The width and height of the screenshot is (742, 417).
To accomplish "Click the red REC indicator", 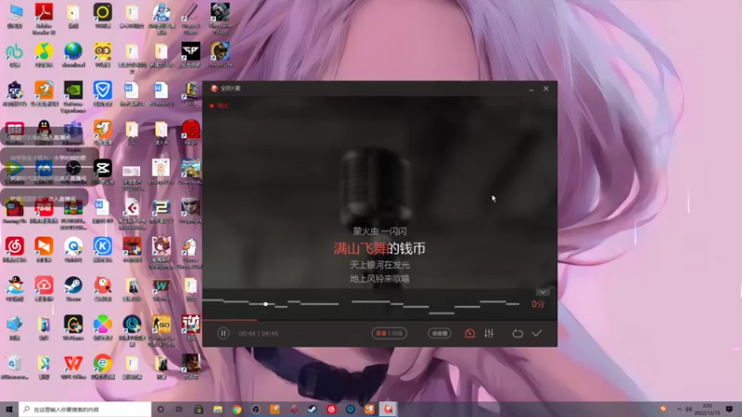I will [220, 106].
